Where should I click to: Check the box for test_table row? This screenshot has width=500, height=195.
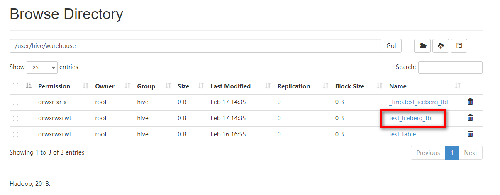click(15, 134)
